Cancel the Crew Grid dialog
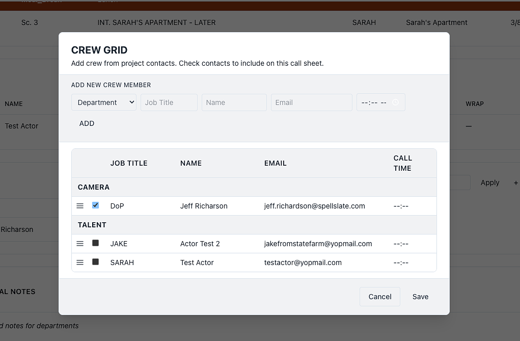 [x=379, y=296]
